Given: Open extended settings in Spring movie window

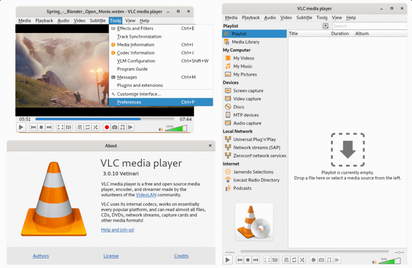Looking at the screenshot, I should [x=68, y=127].
